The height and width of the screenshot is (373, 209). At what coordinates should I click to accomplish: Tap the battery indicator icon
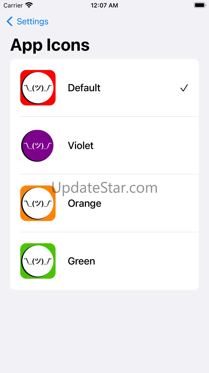200,5
